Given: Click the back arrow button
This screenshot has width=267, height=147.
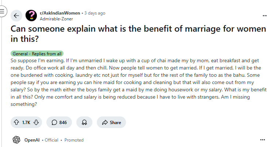Looking at the screenshot, I should tap(16, 15).
